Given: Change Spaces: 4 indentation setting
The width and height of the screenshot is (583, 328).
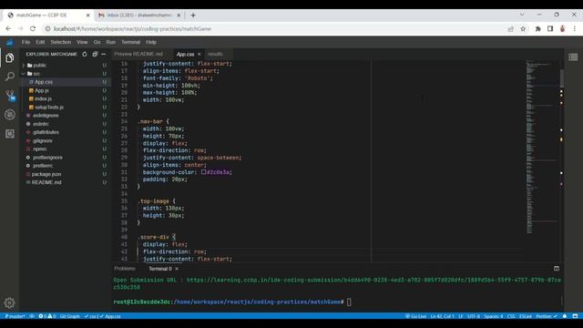Looking at the screenshot, I should point(494,316).
